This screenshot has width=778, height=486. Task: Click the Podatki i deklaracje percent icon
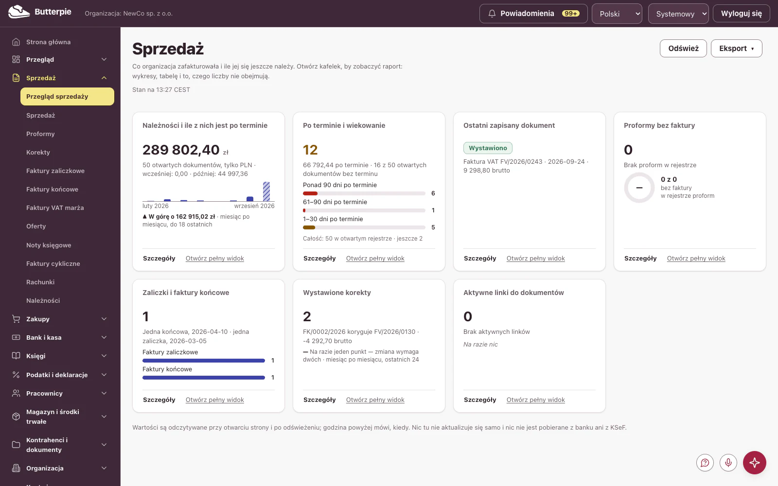click(x=16, y=375)
